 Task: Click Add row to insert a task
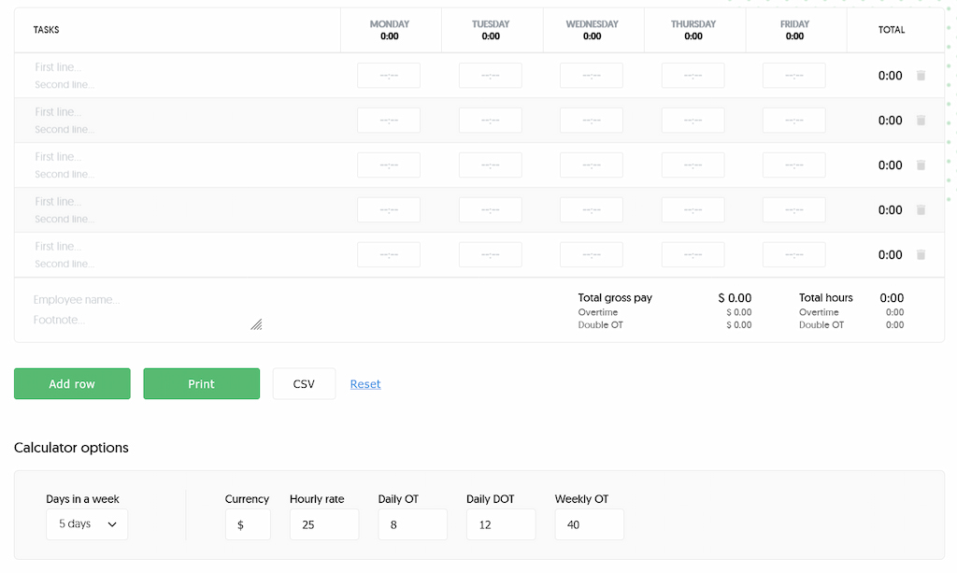pyautogui.click(x=72, y=383)
